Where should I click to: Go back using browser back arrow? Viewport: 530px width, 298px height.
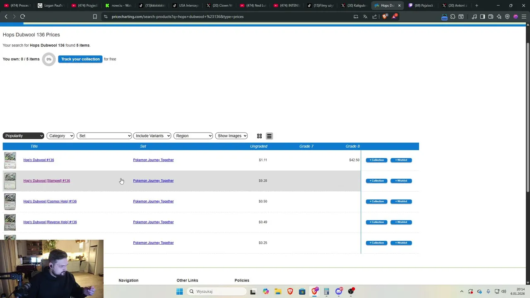[6, 17]
